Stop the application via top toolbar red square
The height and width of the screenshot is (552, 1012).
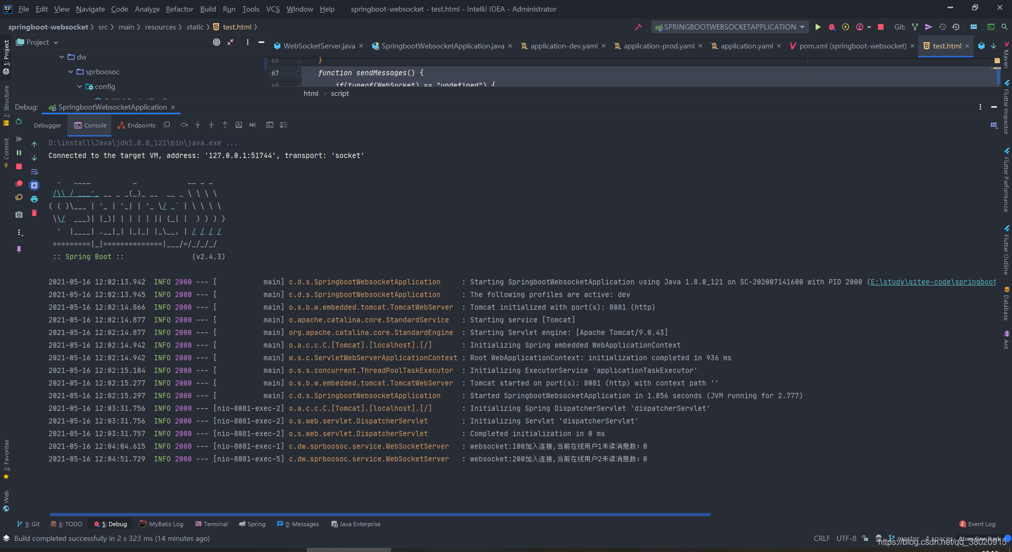click(x=880, y=27)
